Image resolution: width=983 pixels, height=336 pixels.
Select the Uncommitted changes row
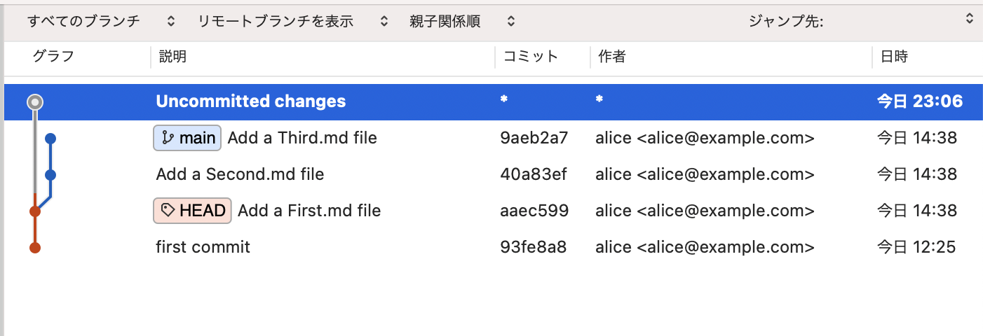(494, 101)
